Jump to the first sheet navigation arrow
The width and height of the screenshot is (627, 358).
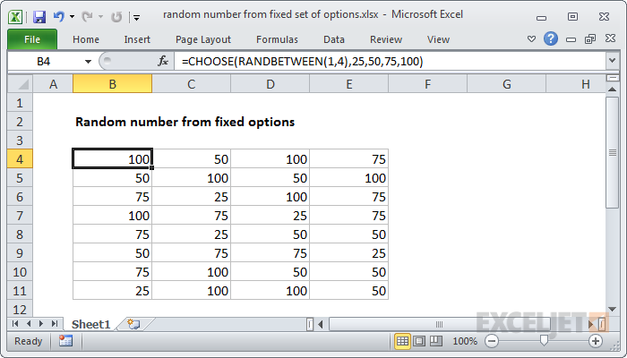(15, 324)
